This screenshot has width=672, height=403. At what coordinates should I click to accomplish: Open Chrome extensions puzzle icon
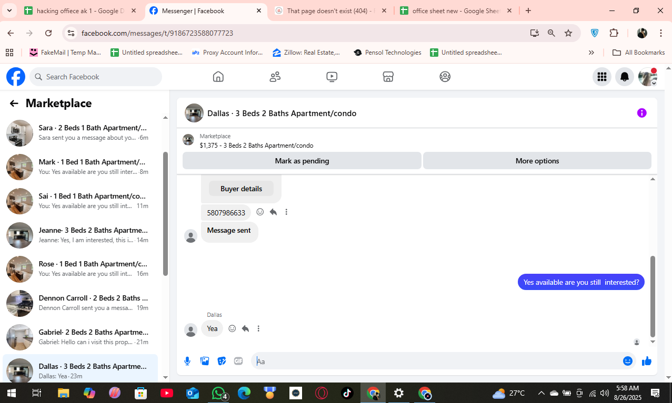[614, 33]
